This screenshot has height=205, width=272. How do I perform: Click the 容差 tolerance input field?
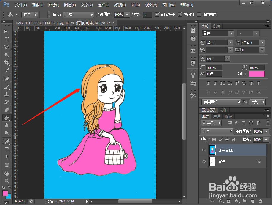147,15
